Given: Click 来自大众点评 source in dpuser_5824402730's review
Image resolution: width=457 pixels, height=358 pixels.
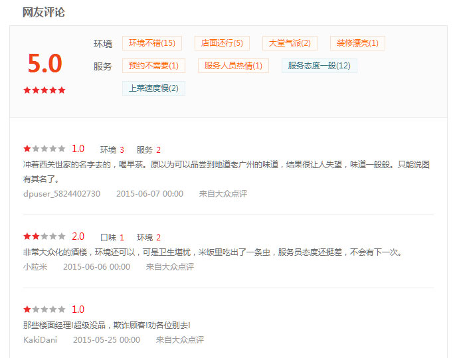Looking at the screenshot, I should click(x=223, y=194).
